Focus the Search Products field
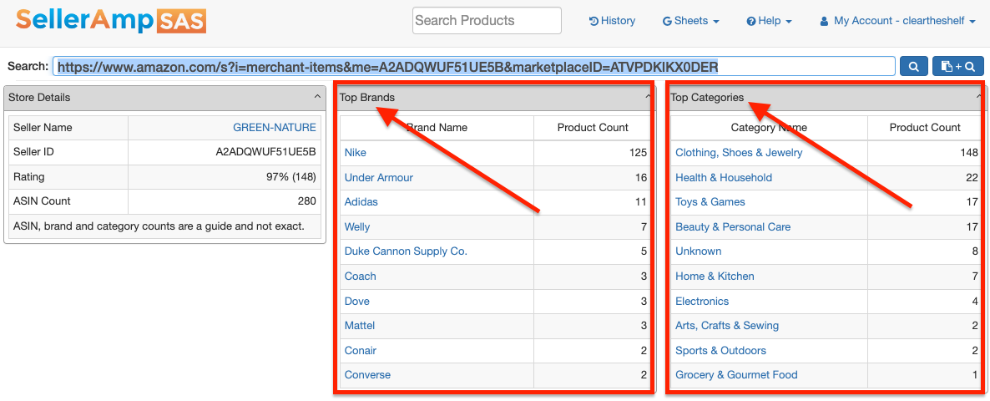This screenshot has width=990, height=401. (487, 21)
